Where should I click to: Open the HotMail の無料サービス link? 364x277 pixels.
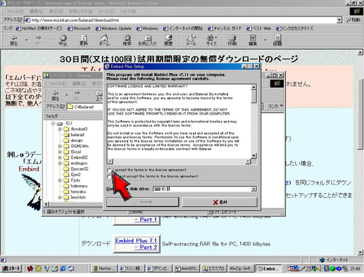coord(39,29)
